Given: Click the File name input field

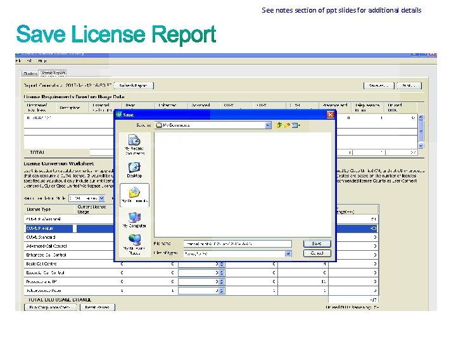Looking at the screenshot, I should pyautogui.click(x=237, y=244).
